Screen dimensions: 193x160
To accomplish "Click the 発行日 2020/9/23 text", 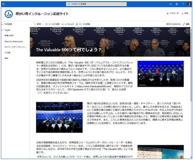I will pos(173,24).
